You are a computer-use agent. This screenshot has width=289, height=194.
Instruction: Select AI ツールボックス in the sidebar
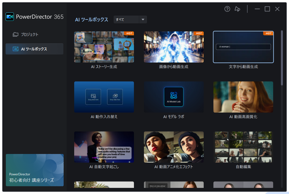(x=34, y=49)
